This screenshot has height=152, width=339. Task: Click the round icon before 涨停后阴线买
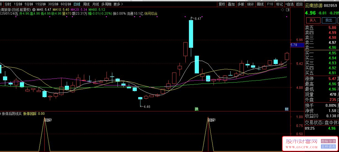pos(0,114)
